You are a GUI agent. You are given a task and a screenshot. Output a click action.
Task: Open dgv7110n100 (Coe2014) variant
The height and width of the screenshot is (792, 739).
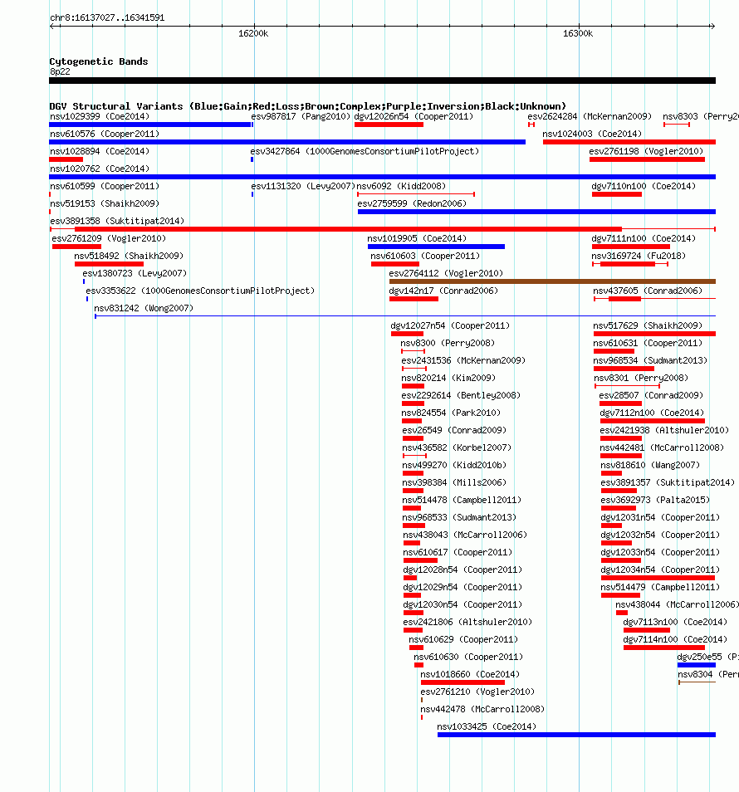point(644,187)
